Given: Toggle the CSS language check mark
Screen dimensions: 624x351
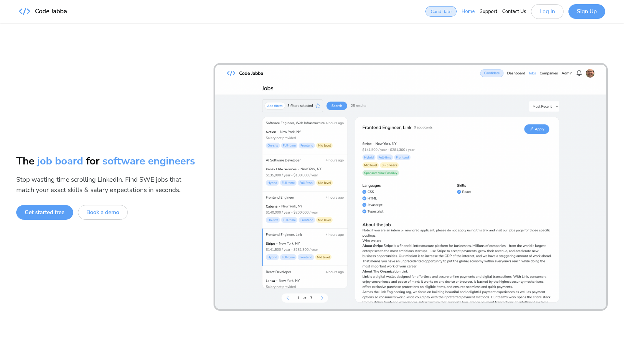Looking at the screenshot, I should 364,192.
